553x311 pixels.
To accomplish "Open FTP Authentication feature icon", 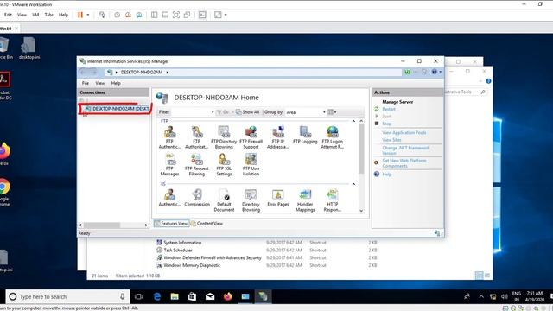I will (x=169, y=137).
